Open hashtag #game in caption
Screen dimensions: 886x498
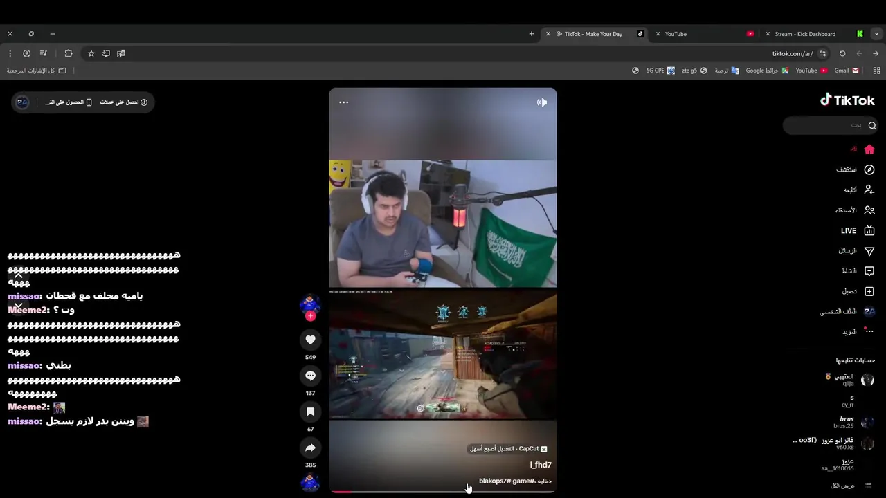[523, 481]
